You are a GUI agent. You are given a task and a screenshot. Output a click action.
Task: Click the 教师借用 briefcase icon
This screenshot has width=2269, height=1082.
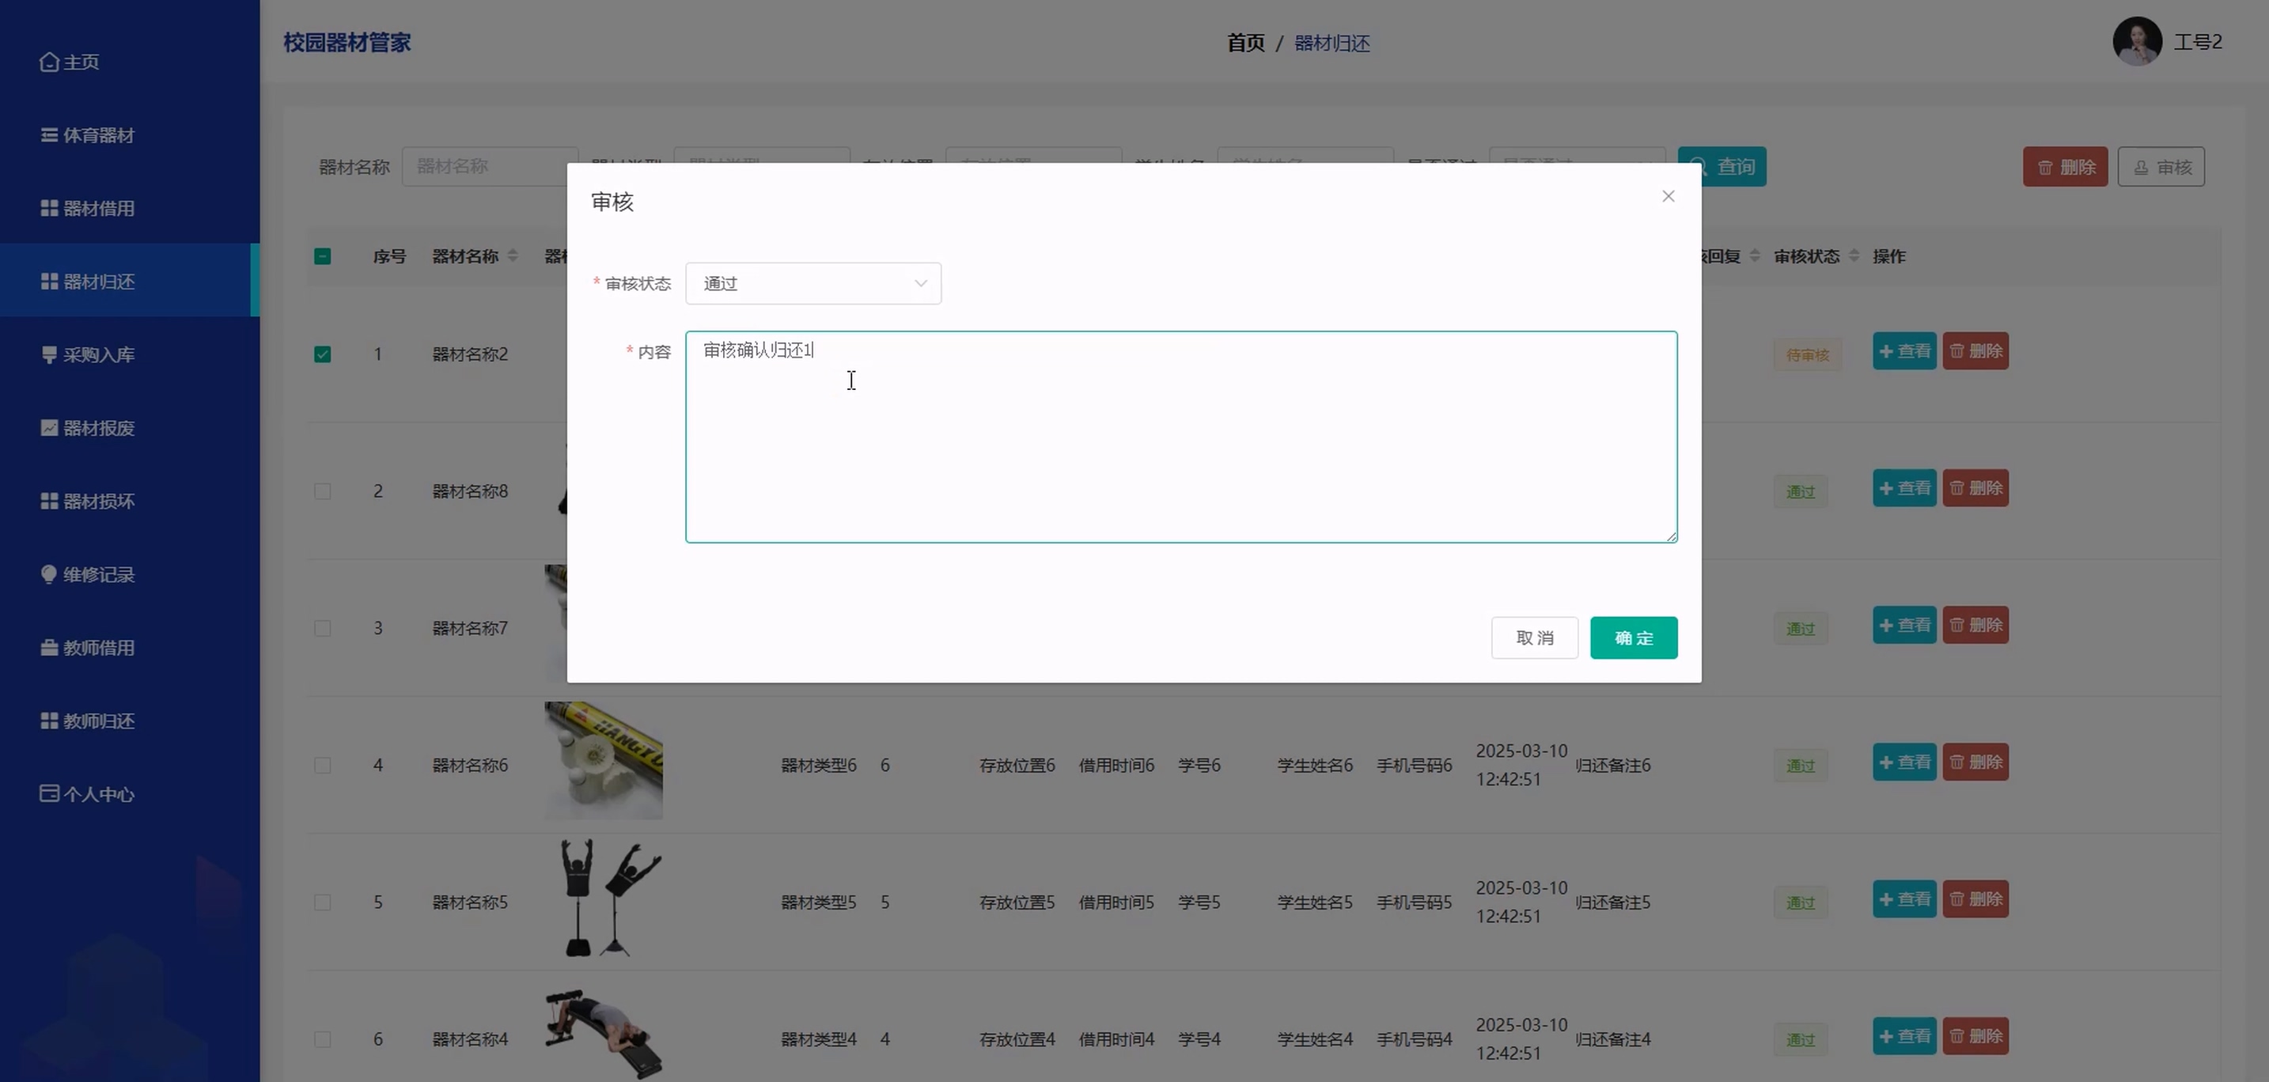(49, 648)
